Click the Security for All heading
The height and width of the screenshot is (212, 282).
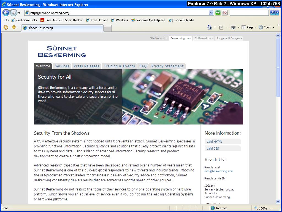tap(55, 77)
